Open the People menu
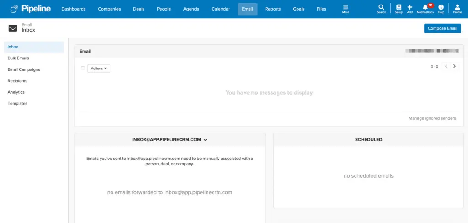Image resolution: width=468 pixels, height=223 pixels. tap(164, 9)
